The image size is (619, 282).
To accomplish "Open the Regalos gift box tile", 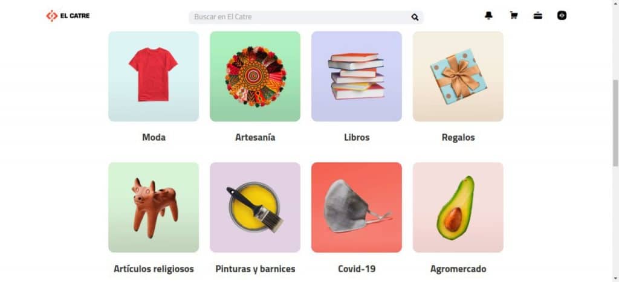I will (458, 77).
